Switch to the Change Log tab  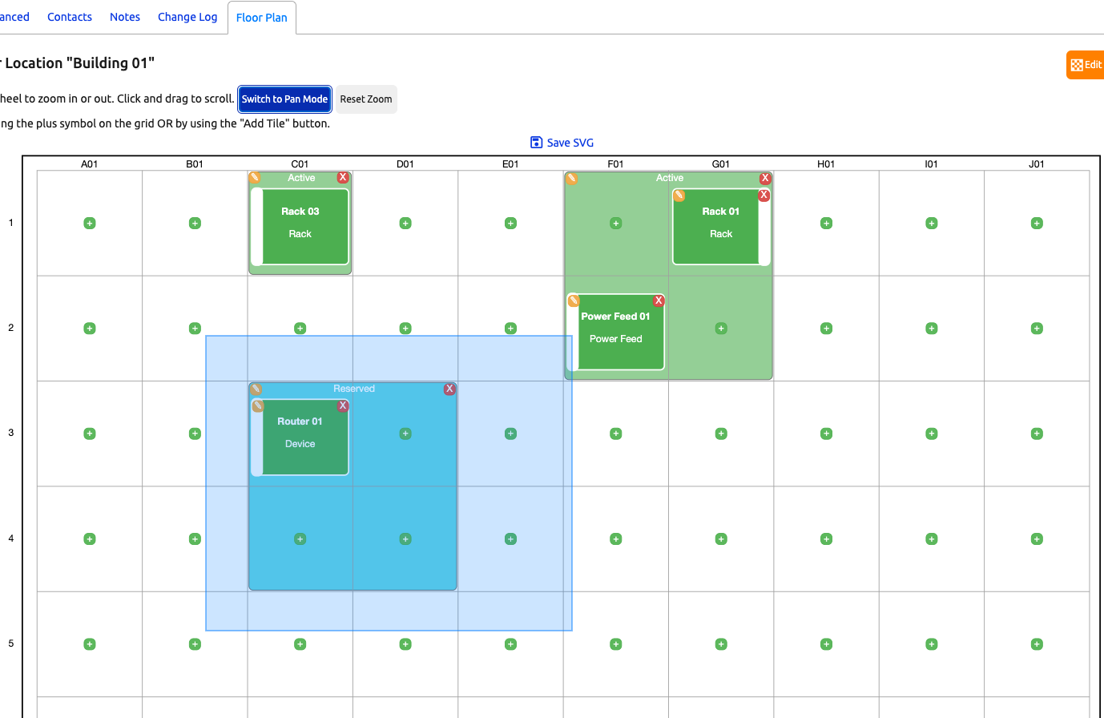click(187, 16)
